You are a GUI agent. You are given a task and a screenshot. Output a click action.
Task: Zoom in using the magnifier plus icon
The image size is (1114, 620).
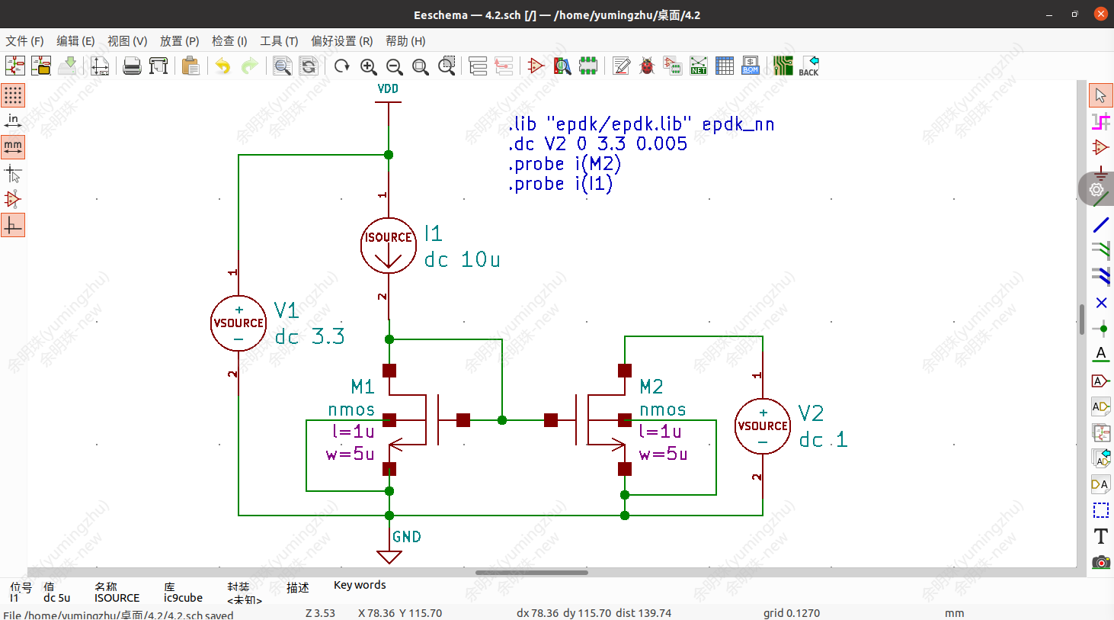369,66
